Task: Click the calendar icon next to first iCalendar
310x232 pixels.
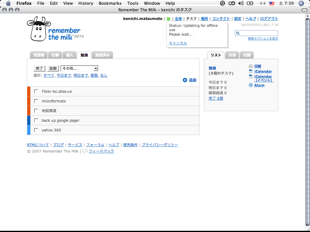Action: point(251,71)
